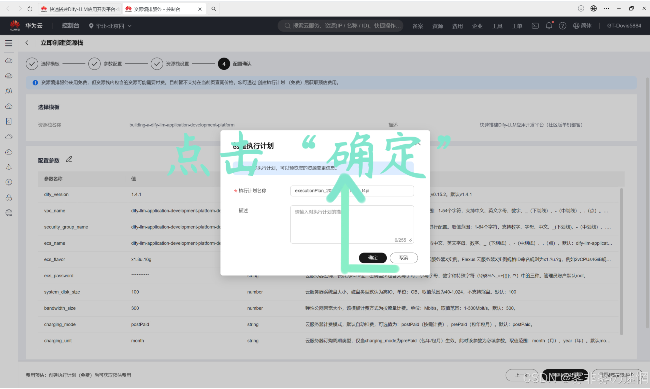Switch to 快速搭建Dify-LLM browser tab
Viewport: 650px width, 389px height.
pos(80,9)
